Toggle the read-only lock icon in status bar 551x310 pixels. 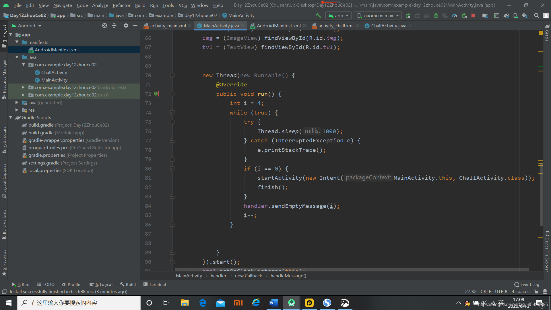[x=536, y=291]
